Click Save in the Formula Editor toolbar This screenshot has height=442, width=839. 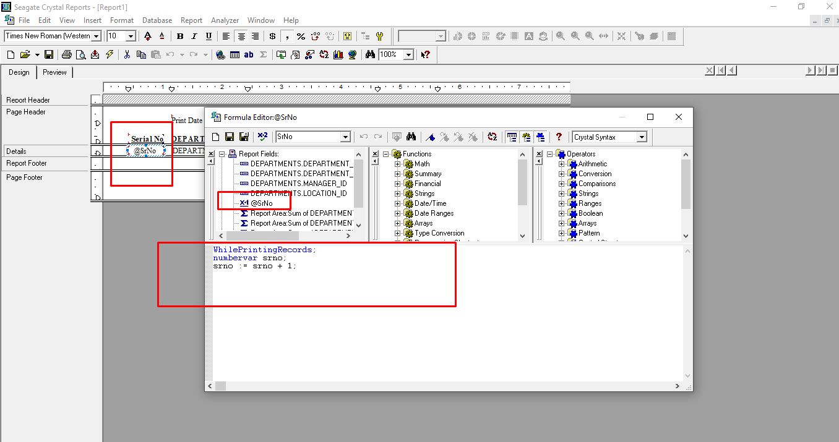229,137
